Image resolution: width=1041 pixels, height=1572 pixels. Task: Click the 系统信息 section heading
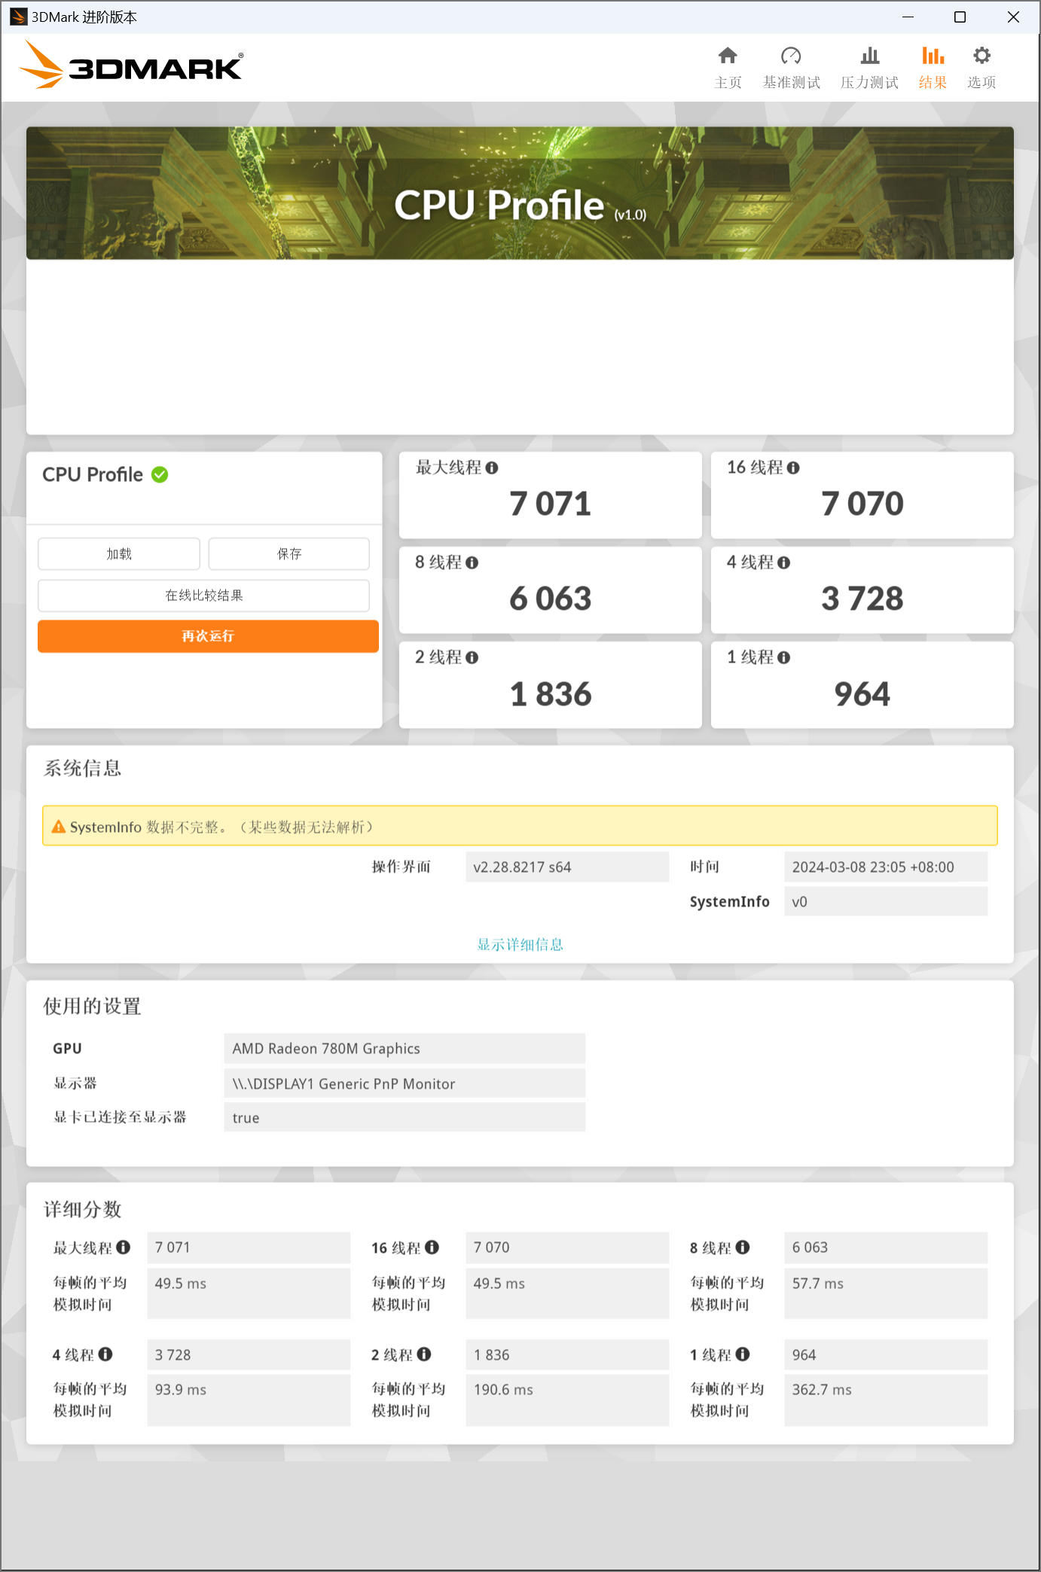[82, 768]
